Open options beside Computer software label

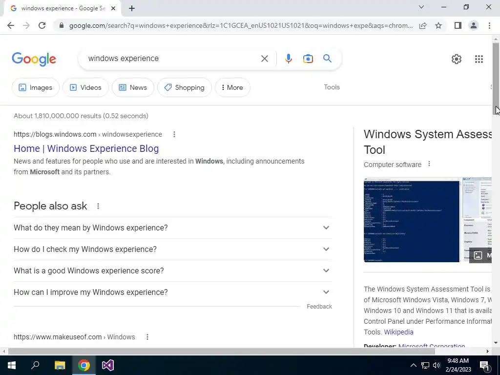429,164
